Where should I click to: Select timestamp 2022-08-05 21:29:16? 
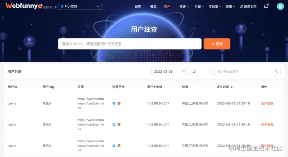233,103
